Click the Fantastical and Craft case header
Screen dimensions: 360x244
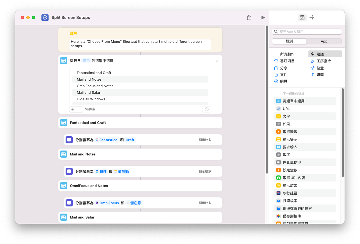point(140,123)
